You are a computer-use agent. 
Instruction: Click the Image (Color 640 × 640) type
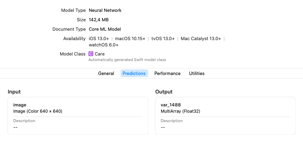click(x=38, y=111)
